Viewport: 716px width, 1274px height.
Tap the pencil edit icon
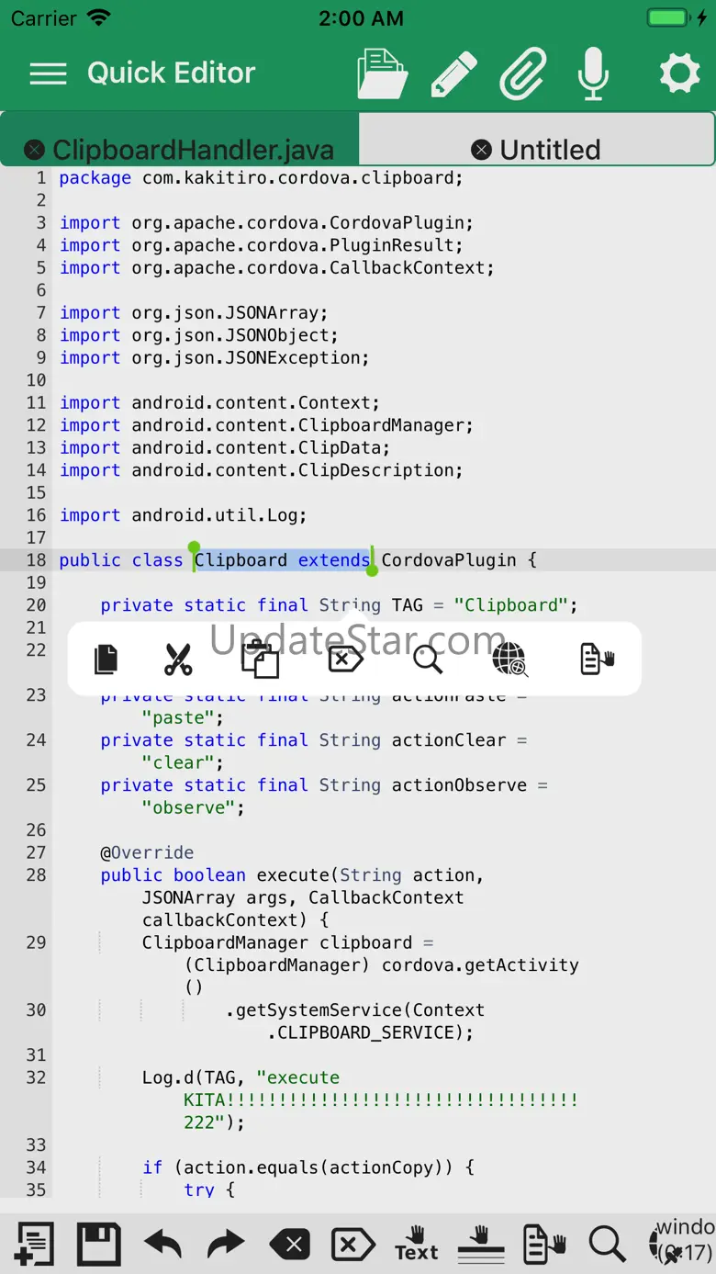pyautogui.click(x=454, y=73)
